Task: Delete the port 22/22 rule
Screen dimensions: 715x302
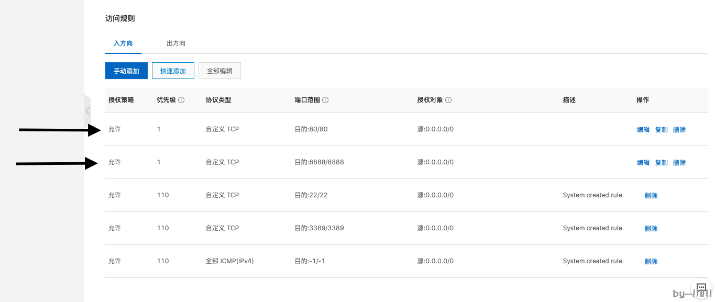Action: (x=651, y=196)
